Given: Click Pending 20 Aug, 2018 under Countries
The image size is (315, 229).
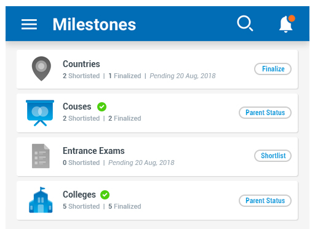Looking at the screenshot, I should point(183,76).
